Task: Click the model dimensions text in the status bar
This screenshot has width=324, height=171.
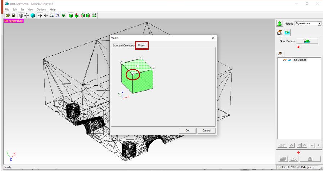Action: pyautogui.click(x=297, y=167)
